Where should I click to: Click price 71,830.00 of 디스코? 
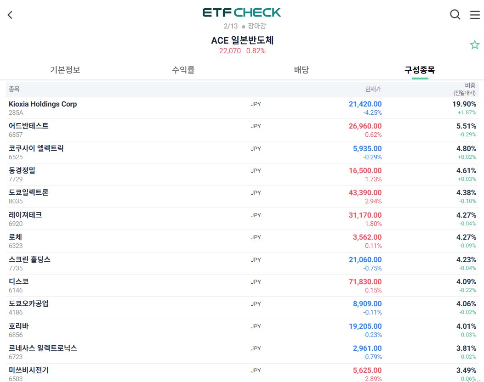click(x=365, y=282)
